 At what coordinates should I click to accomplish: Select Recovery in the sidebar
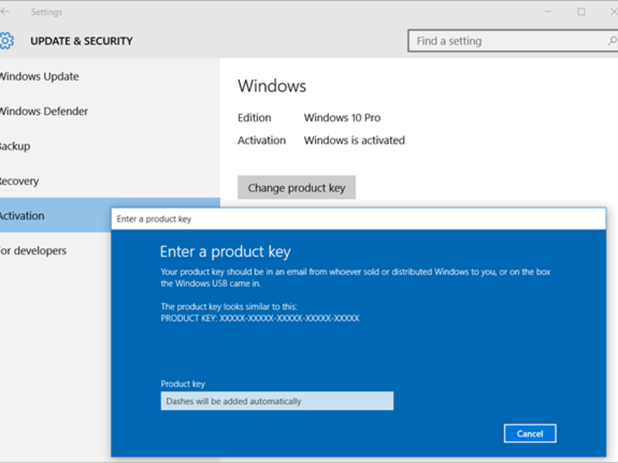coord(110,181)
